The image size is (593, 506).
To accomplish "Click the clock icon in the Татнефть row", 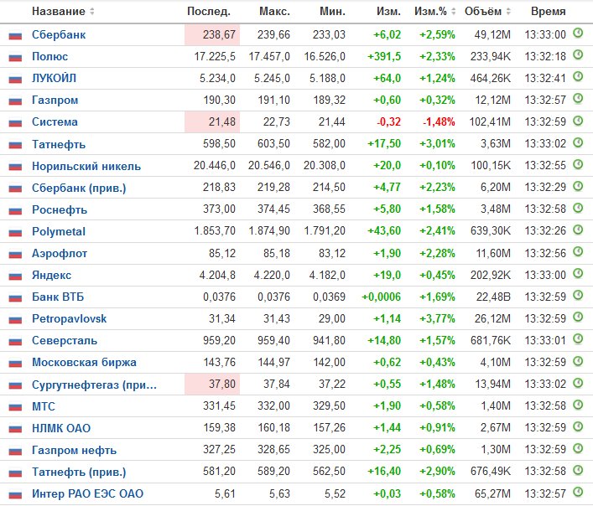I will [578, 142].
